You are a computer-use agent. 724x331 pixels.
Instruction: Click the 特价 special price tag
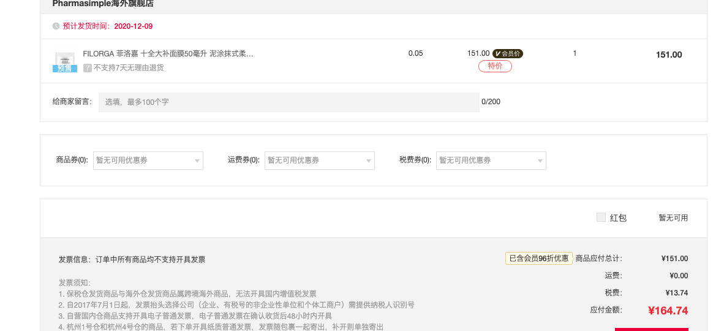(495, 66)
